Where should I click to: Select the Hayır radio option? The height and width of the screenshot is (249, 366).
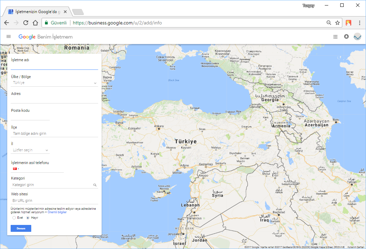[x=28, y=218]
